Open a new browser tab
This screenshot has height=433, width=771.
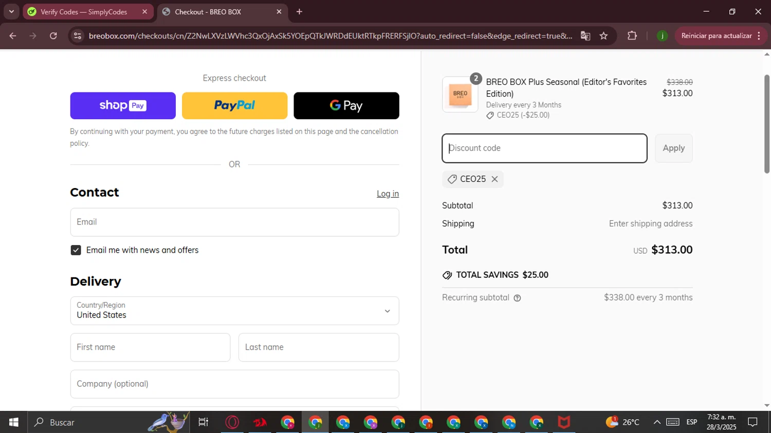click(299, 12)
